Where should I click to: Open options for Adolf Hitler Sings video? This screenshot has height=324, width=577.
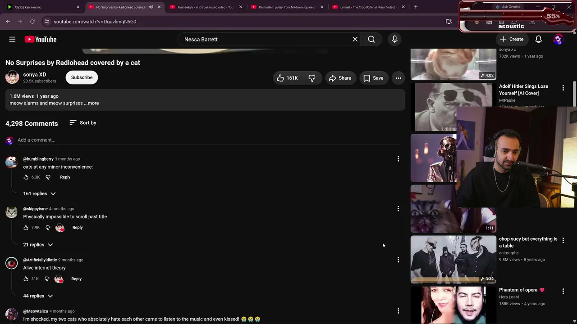coord(563,88)
